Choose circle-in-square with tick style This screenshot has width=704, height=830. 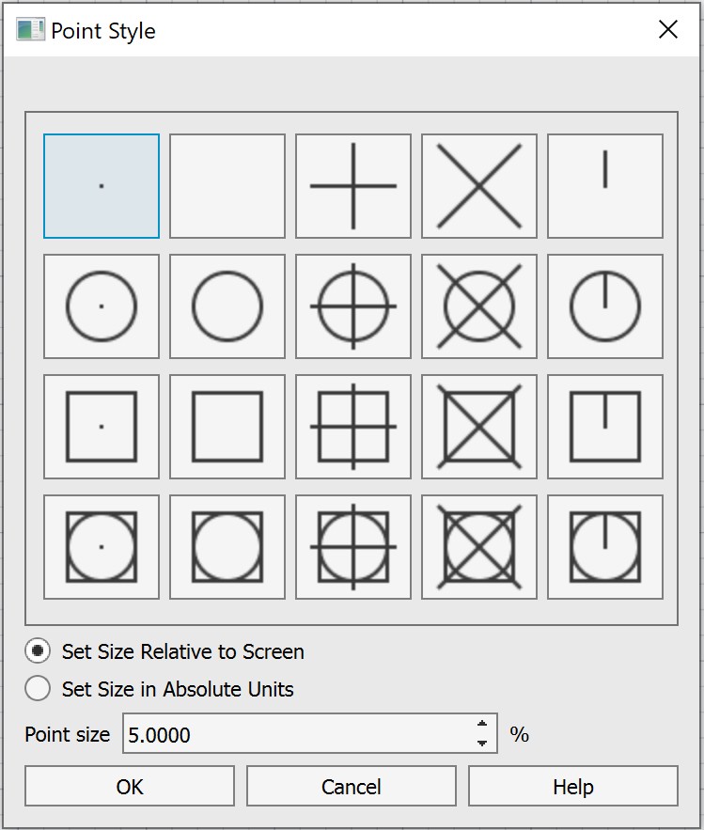point(605,547)
